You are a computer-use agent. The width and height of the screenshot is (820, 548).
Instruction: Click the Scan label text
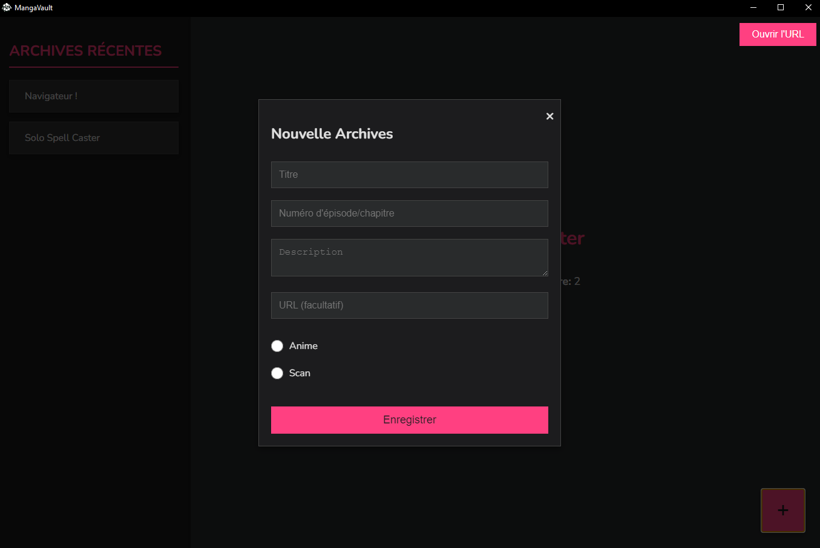click(x=300, y=373)
